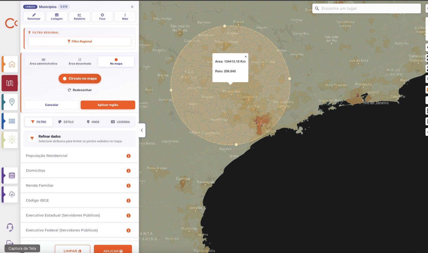
Task: Open the Mais options menu
Action: [125, 17]
